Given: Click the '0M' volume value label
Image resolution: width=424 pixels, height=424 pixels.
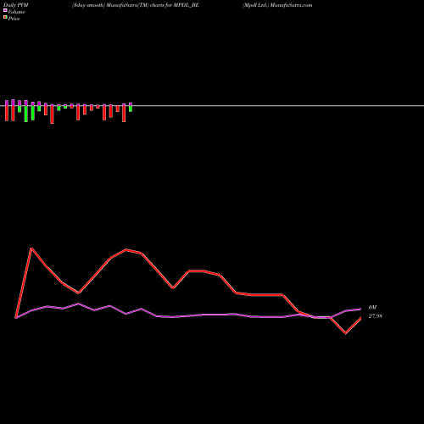Looking at the screenshot, I should [x=372, y=307].
